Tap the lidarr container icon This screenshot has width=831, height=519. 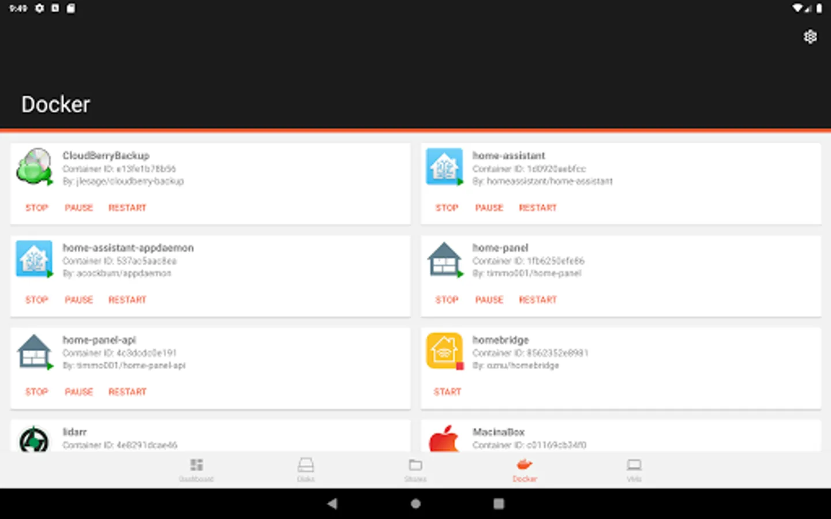pos(35,439)
